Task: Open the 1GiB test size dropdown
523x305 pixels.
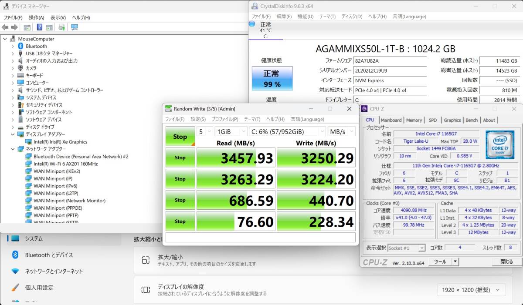Action: (x=231, y=131)
